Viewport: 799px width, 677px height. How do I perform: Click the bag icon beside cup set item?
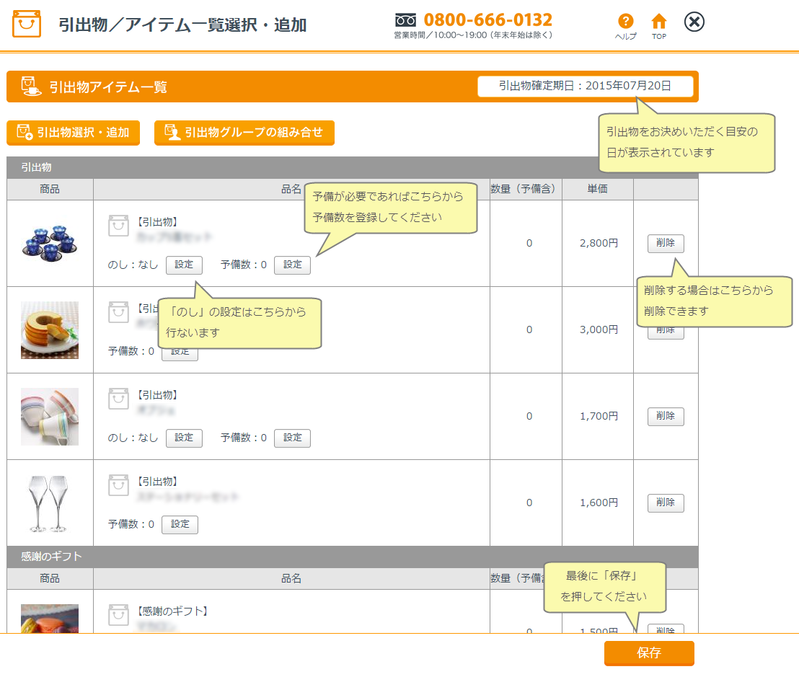118,225
